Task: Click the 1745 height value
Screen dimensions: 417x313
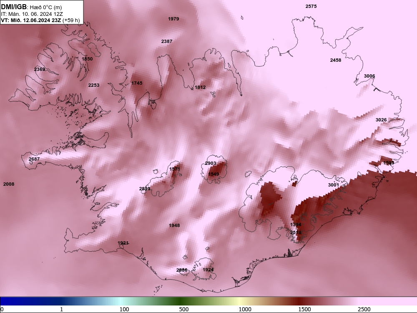Action: [137, 83]
